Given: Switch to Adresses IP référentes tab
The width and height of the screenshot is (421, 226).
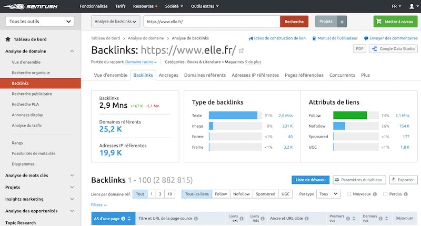Looking at the screenshot, I should pyautogui.click(x=255, y=75).
